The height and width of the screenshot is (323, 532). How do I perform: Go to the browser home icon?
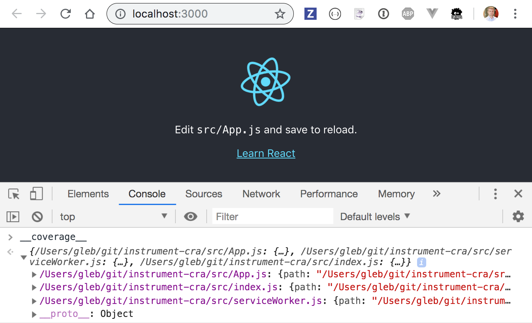89,14
